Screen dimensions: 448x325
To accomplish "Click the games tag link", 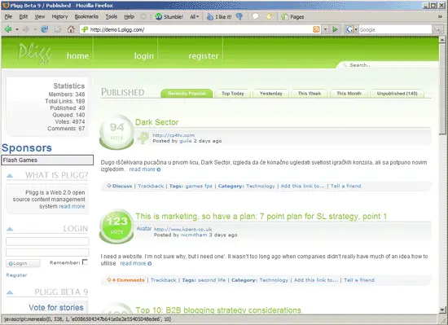I will click(x=194, y=186).
